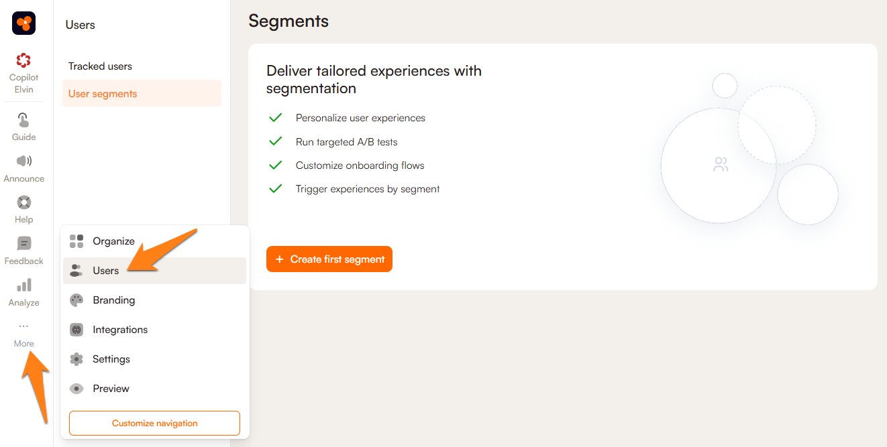Click the Branding palette icon
The height and width of the screenshot is (447, 887).
[76, 300]
